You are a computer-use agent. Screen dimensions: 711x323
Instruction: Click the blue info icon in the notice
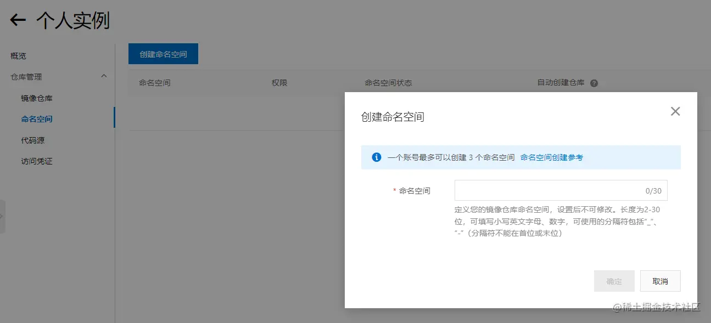point(377,157)
